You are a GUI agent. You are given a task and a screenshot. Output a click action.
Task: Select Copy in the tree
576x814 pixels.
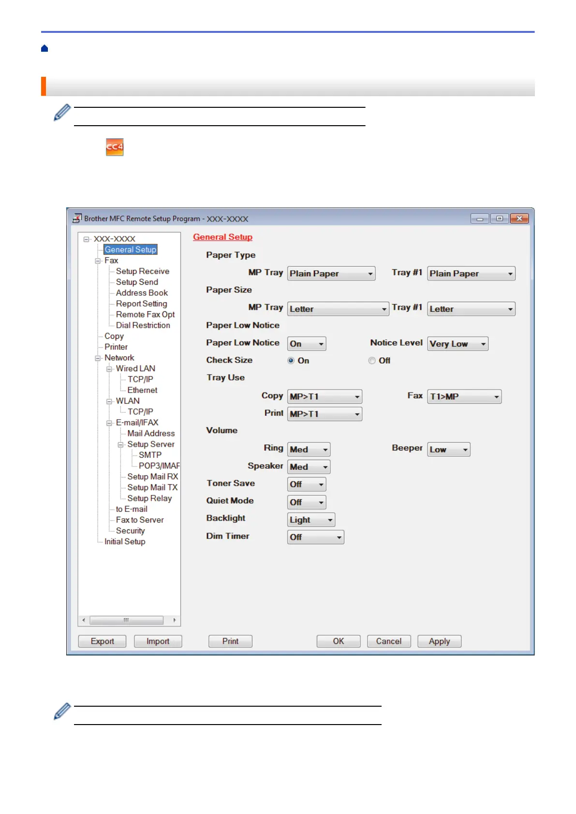coord(114,336)
